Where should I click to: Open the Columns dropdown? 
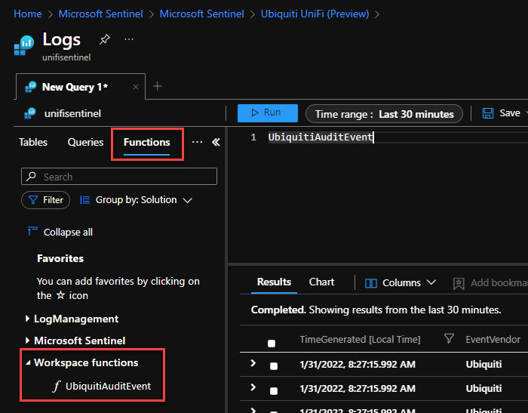click(x=401, y=282)
